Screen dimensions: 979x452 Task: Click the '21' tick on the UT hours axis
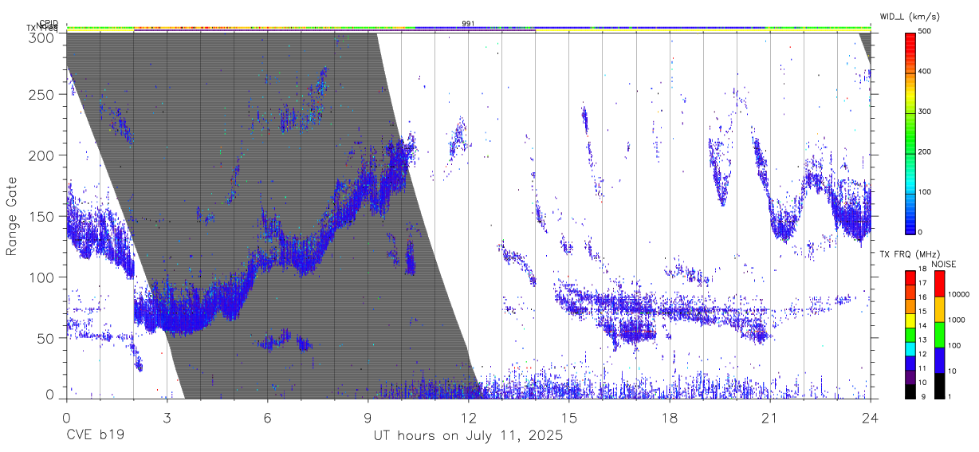(x=769, y=417)
